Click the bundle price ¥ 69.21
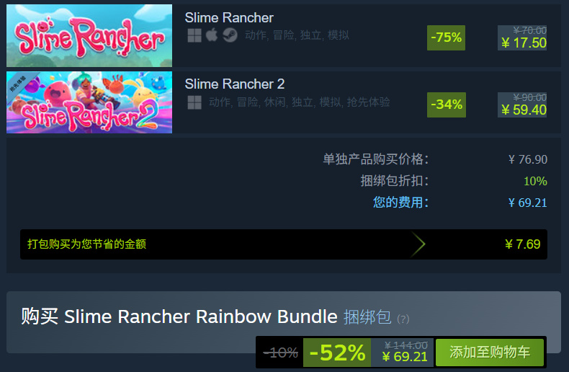569x372 pixels. coord(405,357)
